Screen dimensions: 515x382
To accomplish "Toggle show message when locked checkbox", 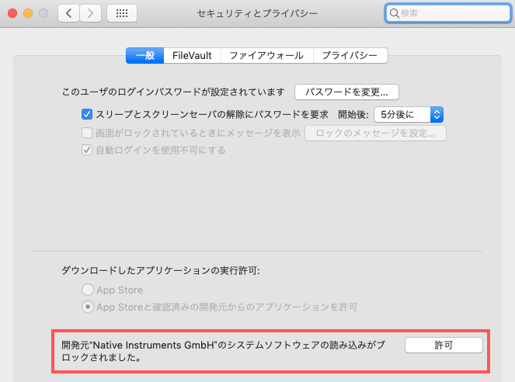I will coord(87,133).
